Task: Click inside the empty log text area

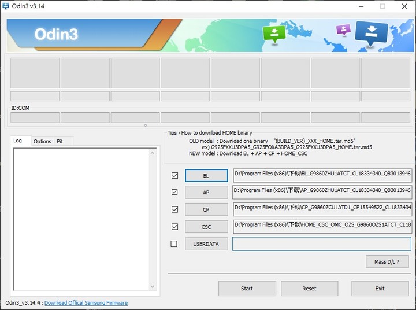Action: pyautogui.click(x=81, y=219)
